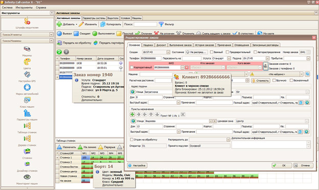Enable the Вручную checkbox
This screenshot has height=190, width=319.
(x=274, y=80)
